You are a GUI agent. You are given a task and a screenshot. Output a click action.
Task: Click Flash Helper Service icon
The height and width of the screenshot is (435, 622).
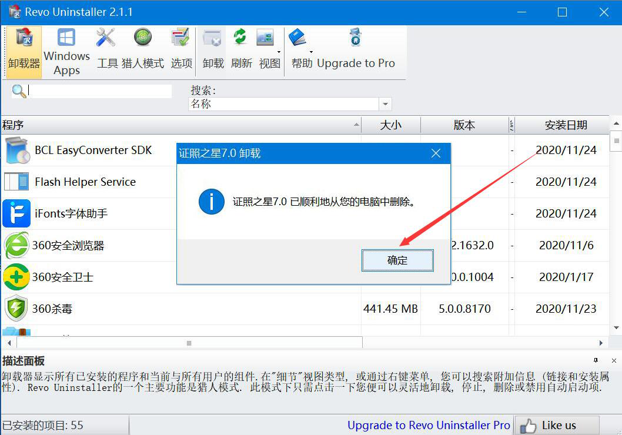coord(16,182)
